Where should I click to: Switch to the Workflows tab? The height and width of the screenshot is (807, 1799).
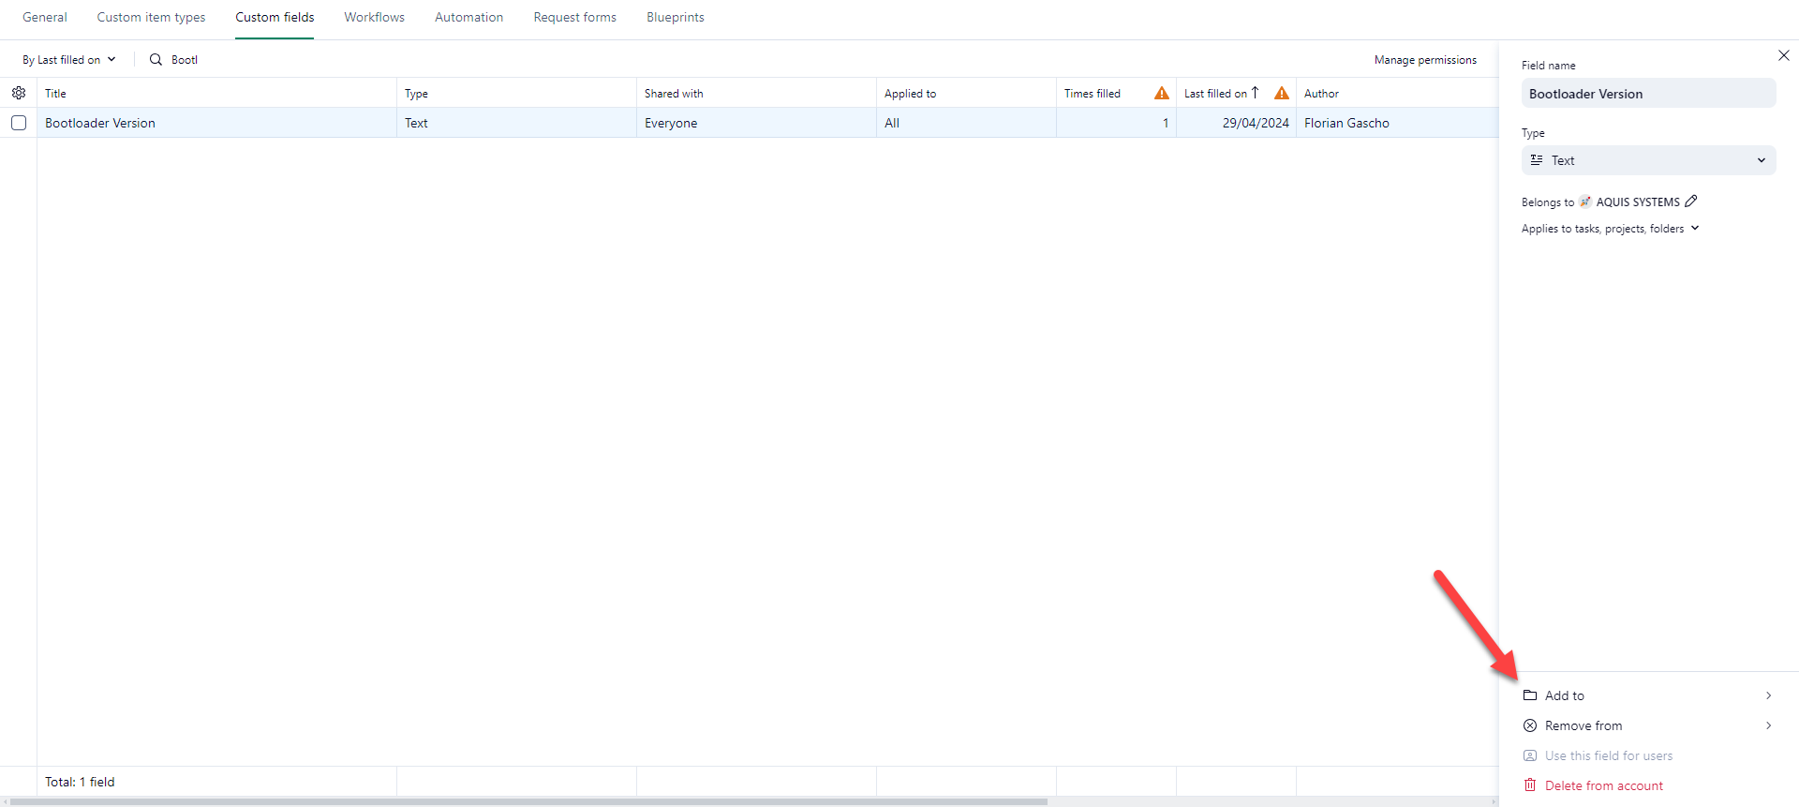pyautogui.click(x=374, y=17)
